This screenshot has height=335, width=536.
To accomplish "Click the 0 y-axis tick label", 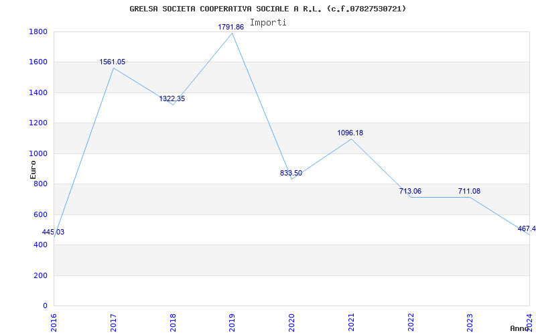I will 45,306.
